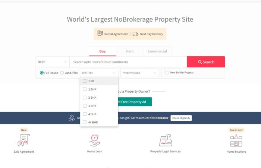Open the Next Day Delivery link
The height and width of the screenshot is (168, 261).
click(x=151, y=34)
